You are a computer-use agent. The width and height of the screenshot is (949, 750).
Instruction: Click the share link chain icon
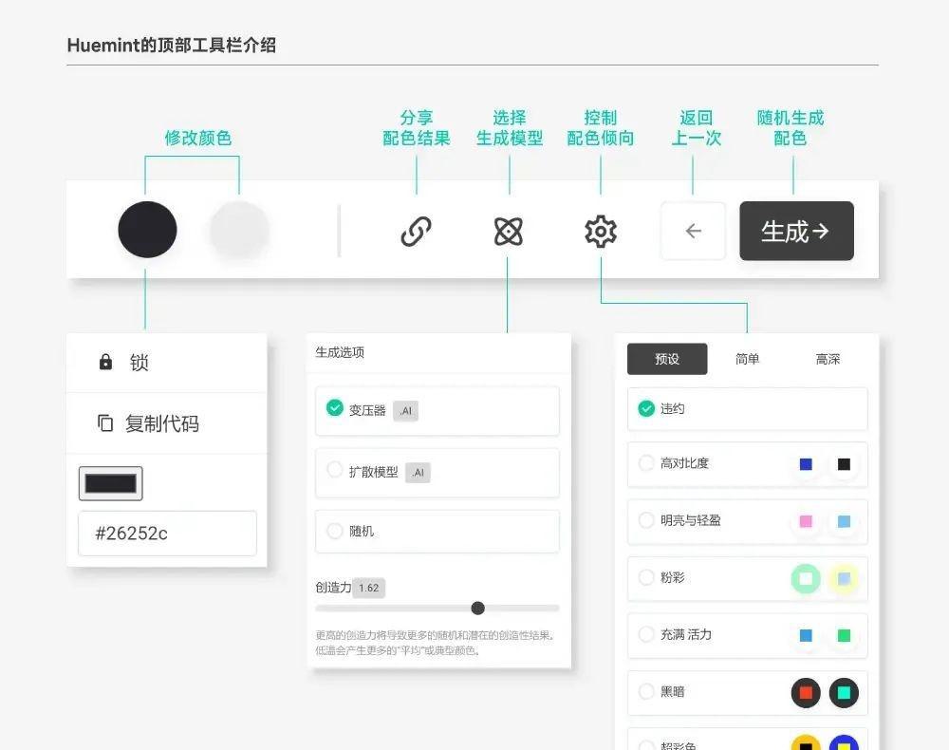(417, 232)
